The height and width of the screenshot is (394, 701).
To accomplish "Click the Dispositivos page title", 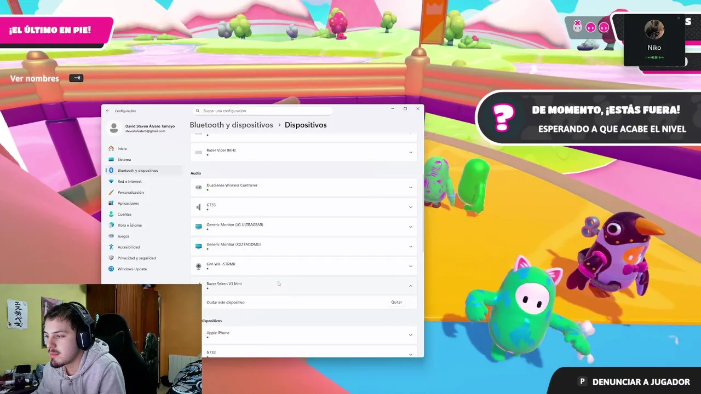I will [x=306, y=125].
